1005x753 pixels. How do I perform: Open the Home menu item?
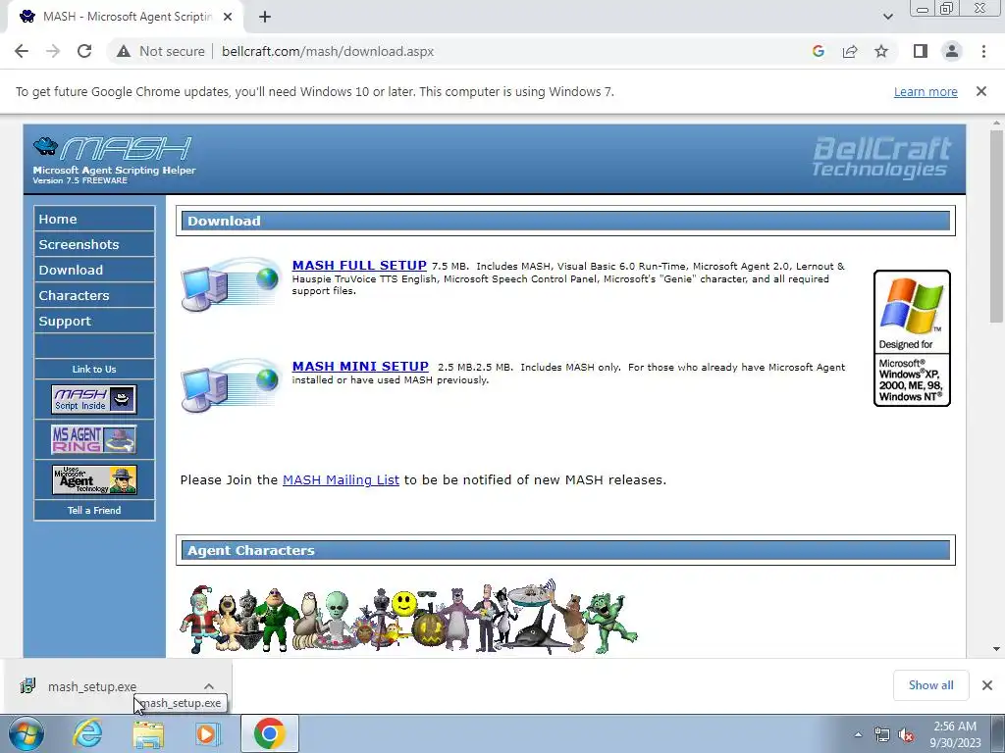94,219
